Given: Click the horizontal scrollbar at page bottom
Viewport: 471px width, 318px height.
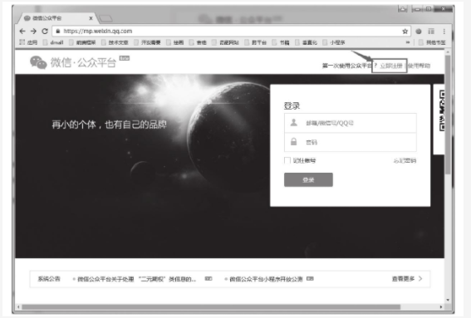Looking at the screenshot, I should (211, 307).
